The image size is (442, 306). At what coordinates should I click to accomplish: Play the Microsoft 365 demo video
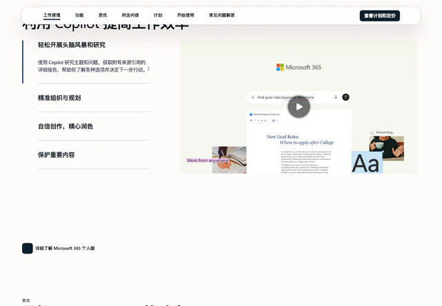tap(299, 107)
